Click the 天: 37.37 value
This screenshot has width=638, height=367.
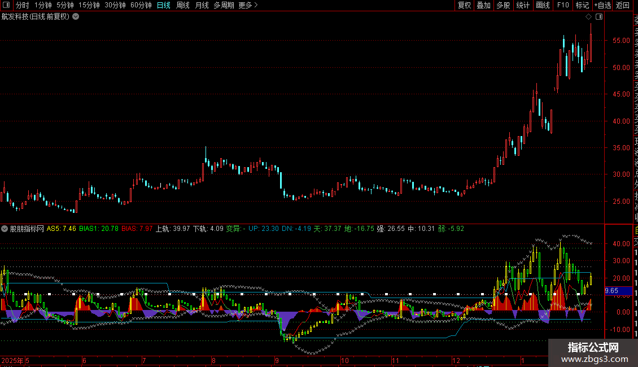point(327,229)
